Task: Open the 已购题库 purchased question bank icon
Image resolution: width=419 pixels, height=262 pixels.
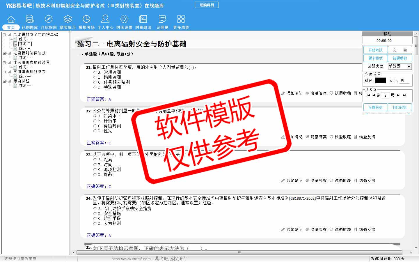Action: coord(30,20)
